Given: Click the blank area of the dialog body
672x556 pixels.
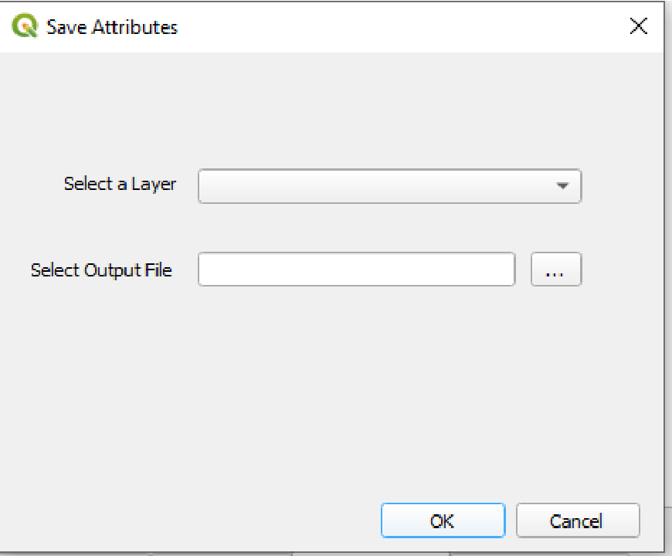Looking at the screenshot, I should coord(332,385).
